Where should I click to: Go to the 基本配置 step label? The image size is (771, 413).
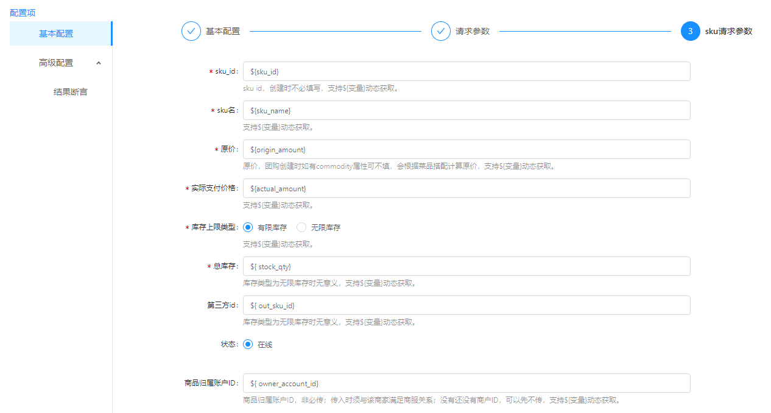click(223, 31)
